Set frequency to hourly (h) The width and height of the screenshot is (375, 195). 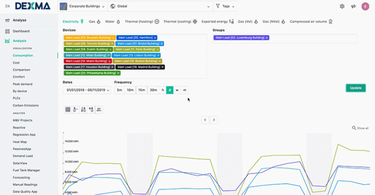pyautogui.click(x=163, y=90)
